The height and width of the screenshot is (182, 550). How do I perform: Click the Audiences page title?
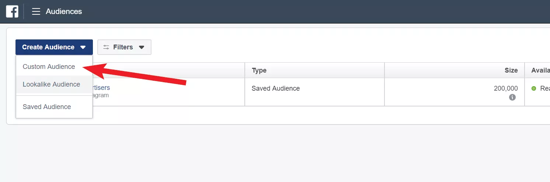coord(64,12)
